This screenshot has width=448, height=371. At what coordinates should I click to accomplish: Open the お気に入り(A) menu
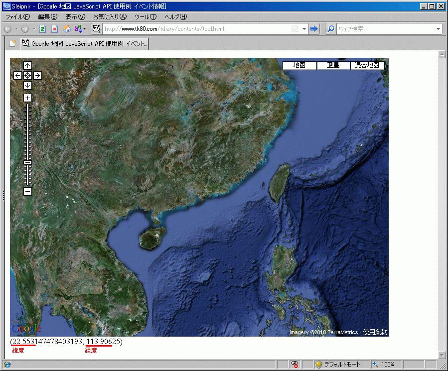(110, 17)
